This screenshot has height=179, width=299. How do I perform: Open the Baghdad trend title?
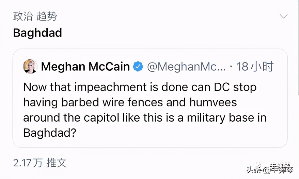tap(37, 33)
